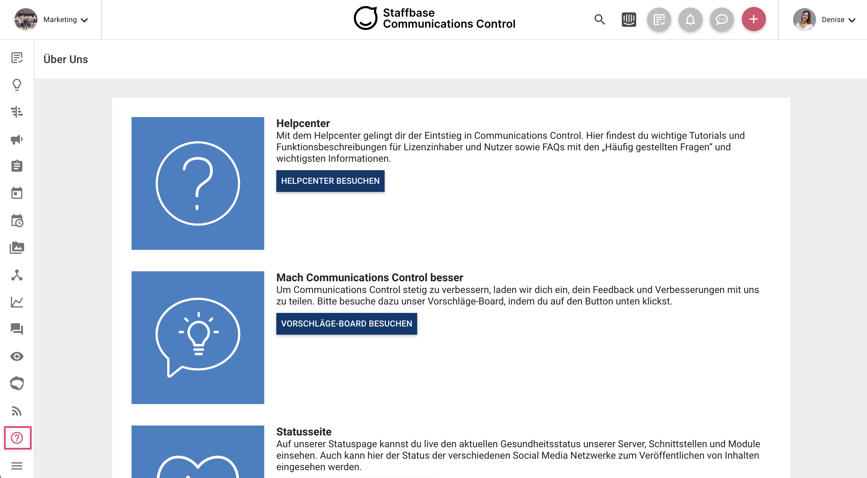Expand the sidebar with hamburger menu icon

(x=17, y=466)
